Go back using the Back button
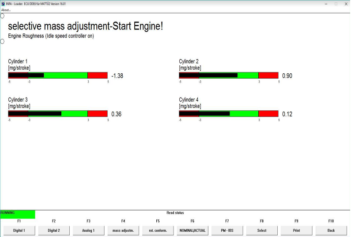This screenshot has width=351, height=237. (331, 230)
